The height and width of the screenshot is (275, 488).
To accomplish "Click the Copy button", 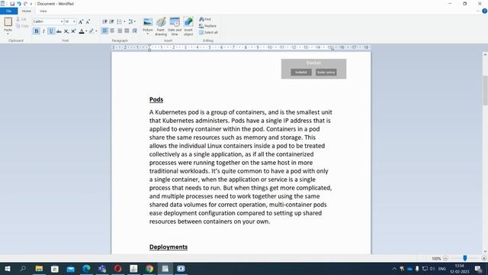I will [22, 26].
